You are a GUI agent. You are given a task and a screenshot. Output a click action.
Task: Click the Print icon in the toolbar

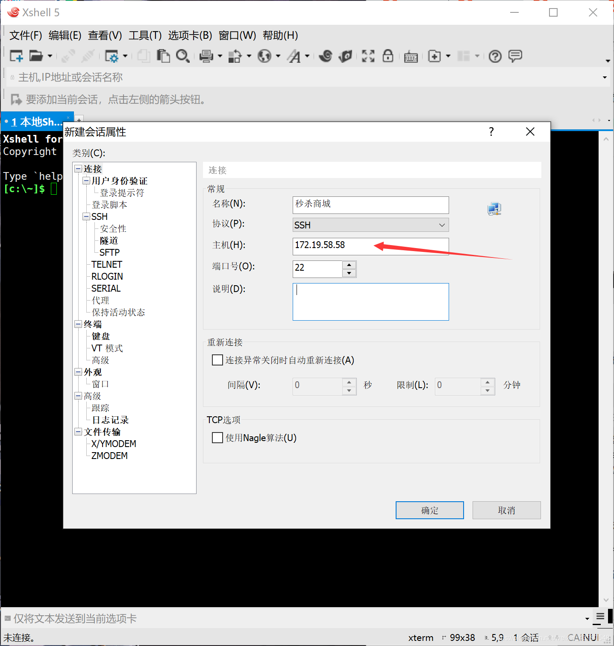coord(206,56)
